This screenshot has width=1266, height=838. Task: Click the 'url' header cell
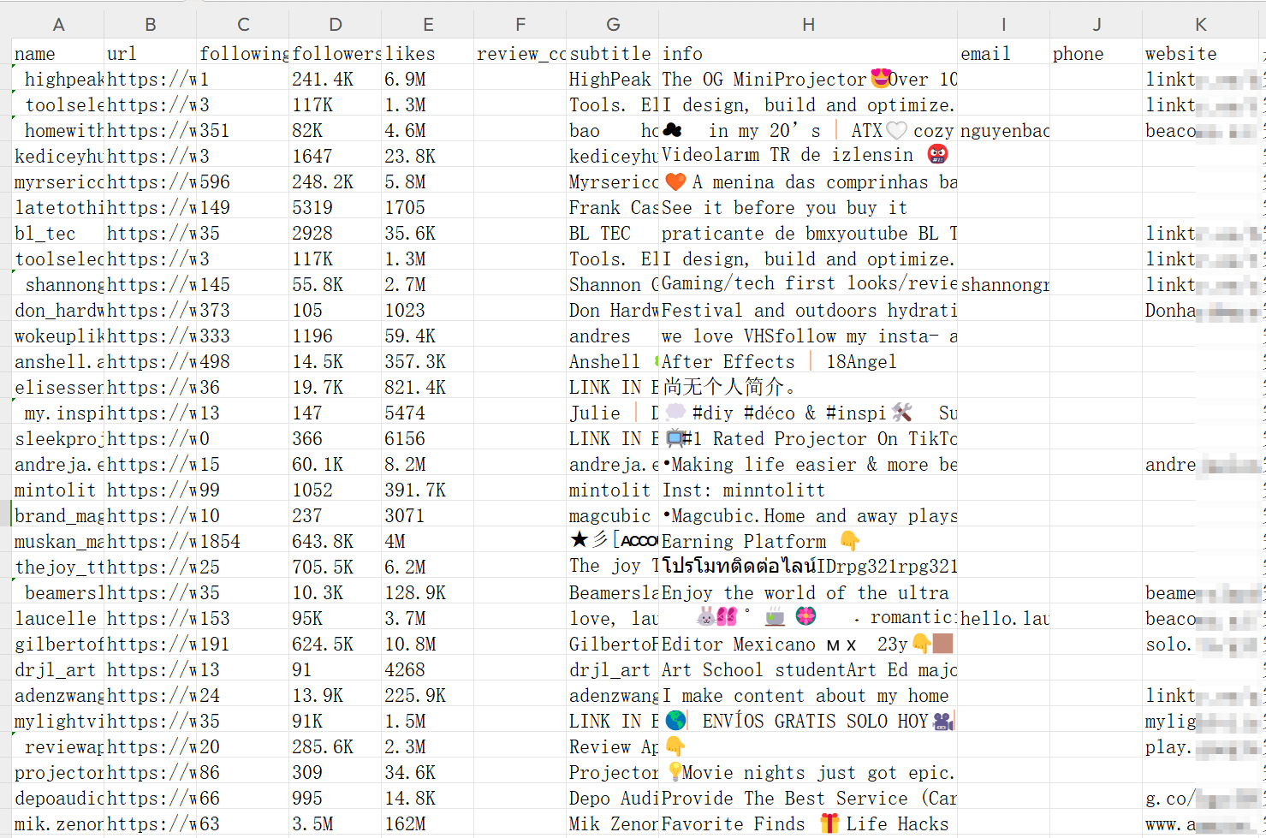tap(151, 53)
